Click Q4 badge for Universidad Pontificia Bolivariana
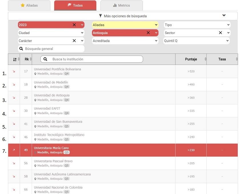 pyautogui.click(x=67, y=74)
